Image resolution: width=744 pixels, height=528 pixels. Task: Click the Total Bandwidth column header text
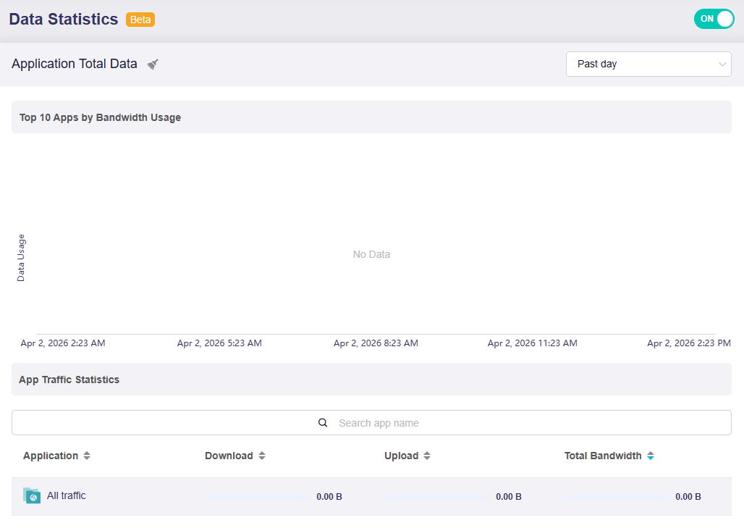click(603, 456)
